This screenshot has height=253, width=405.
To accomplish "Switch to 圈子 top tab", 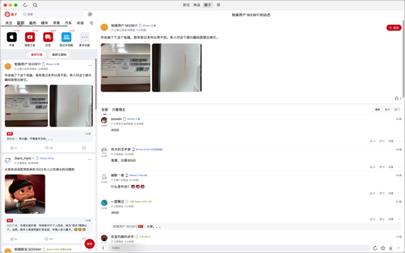I will (207, 5).
